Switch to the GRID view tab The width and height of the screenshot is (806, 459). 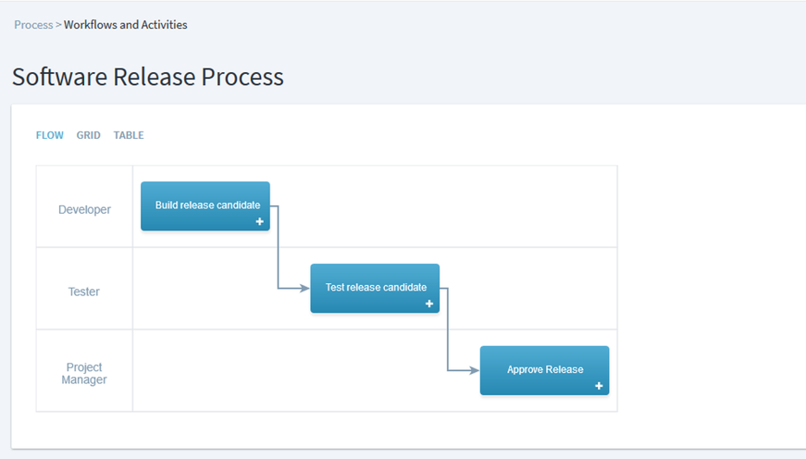[89, 135]
